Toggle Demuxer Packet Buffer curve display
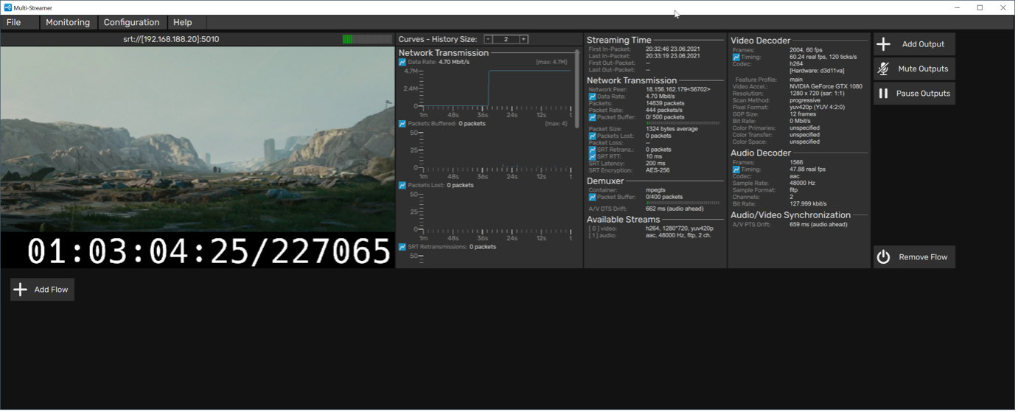Viewport: 1018px width, 412px height. pos(592,198)
